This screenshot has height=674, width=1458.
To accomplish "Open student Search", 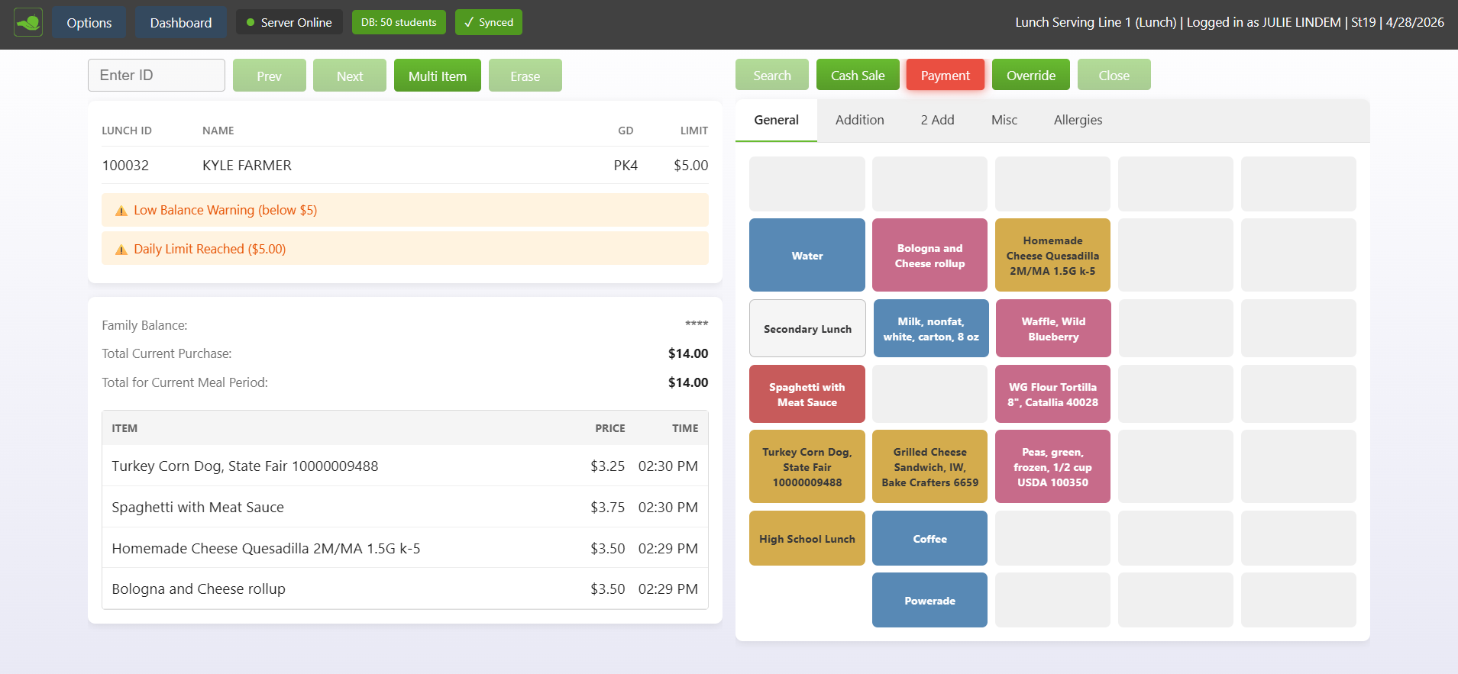I will point(772,75).
